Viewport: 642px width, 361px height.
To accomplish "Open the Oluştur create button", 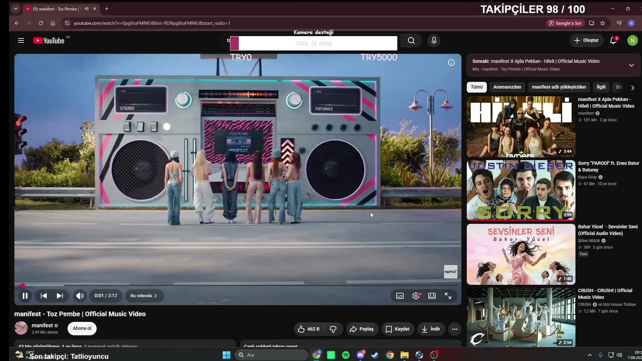I will coord(586,41).
